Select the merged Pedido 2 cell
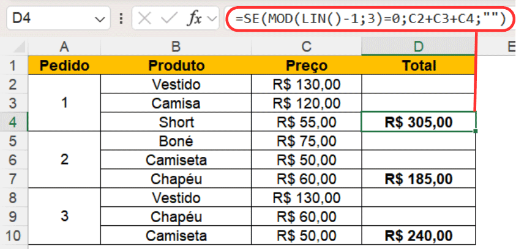This screenshot has height=249, width=516. (x=64, y=160)
